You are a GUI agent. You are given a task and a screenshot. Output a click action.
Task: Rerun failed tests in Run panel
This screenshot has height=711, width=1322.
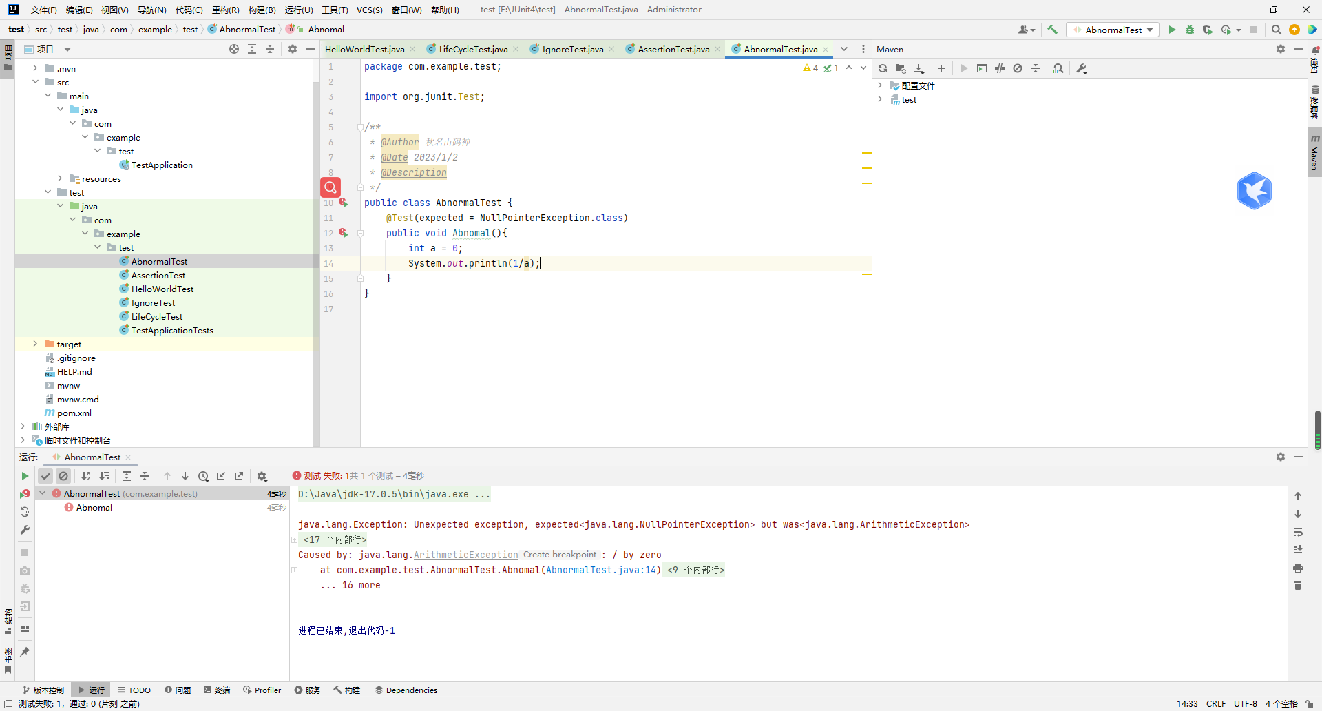[x=25, y=494]
